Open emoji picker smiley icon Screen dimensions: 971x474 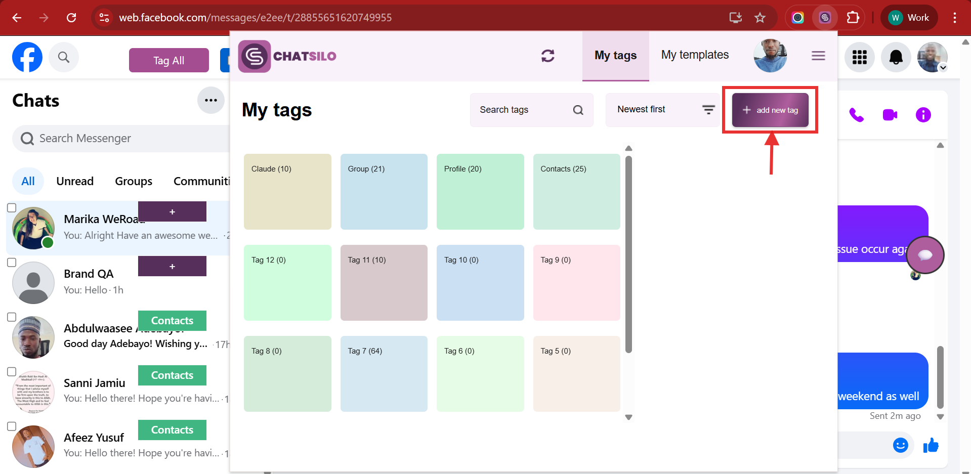[900, 445]
